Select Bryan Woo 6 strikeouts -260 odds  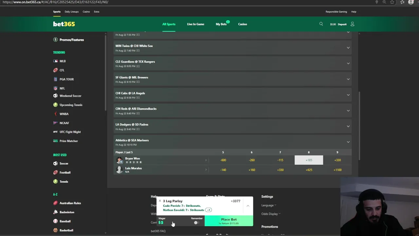coord(251,160)
